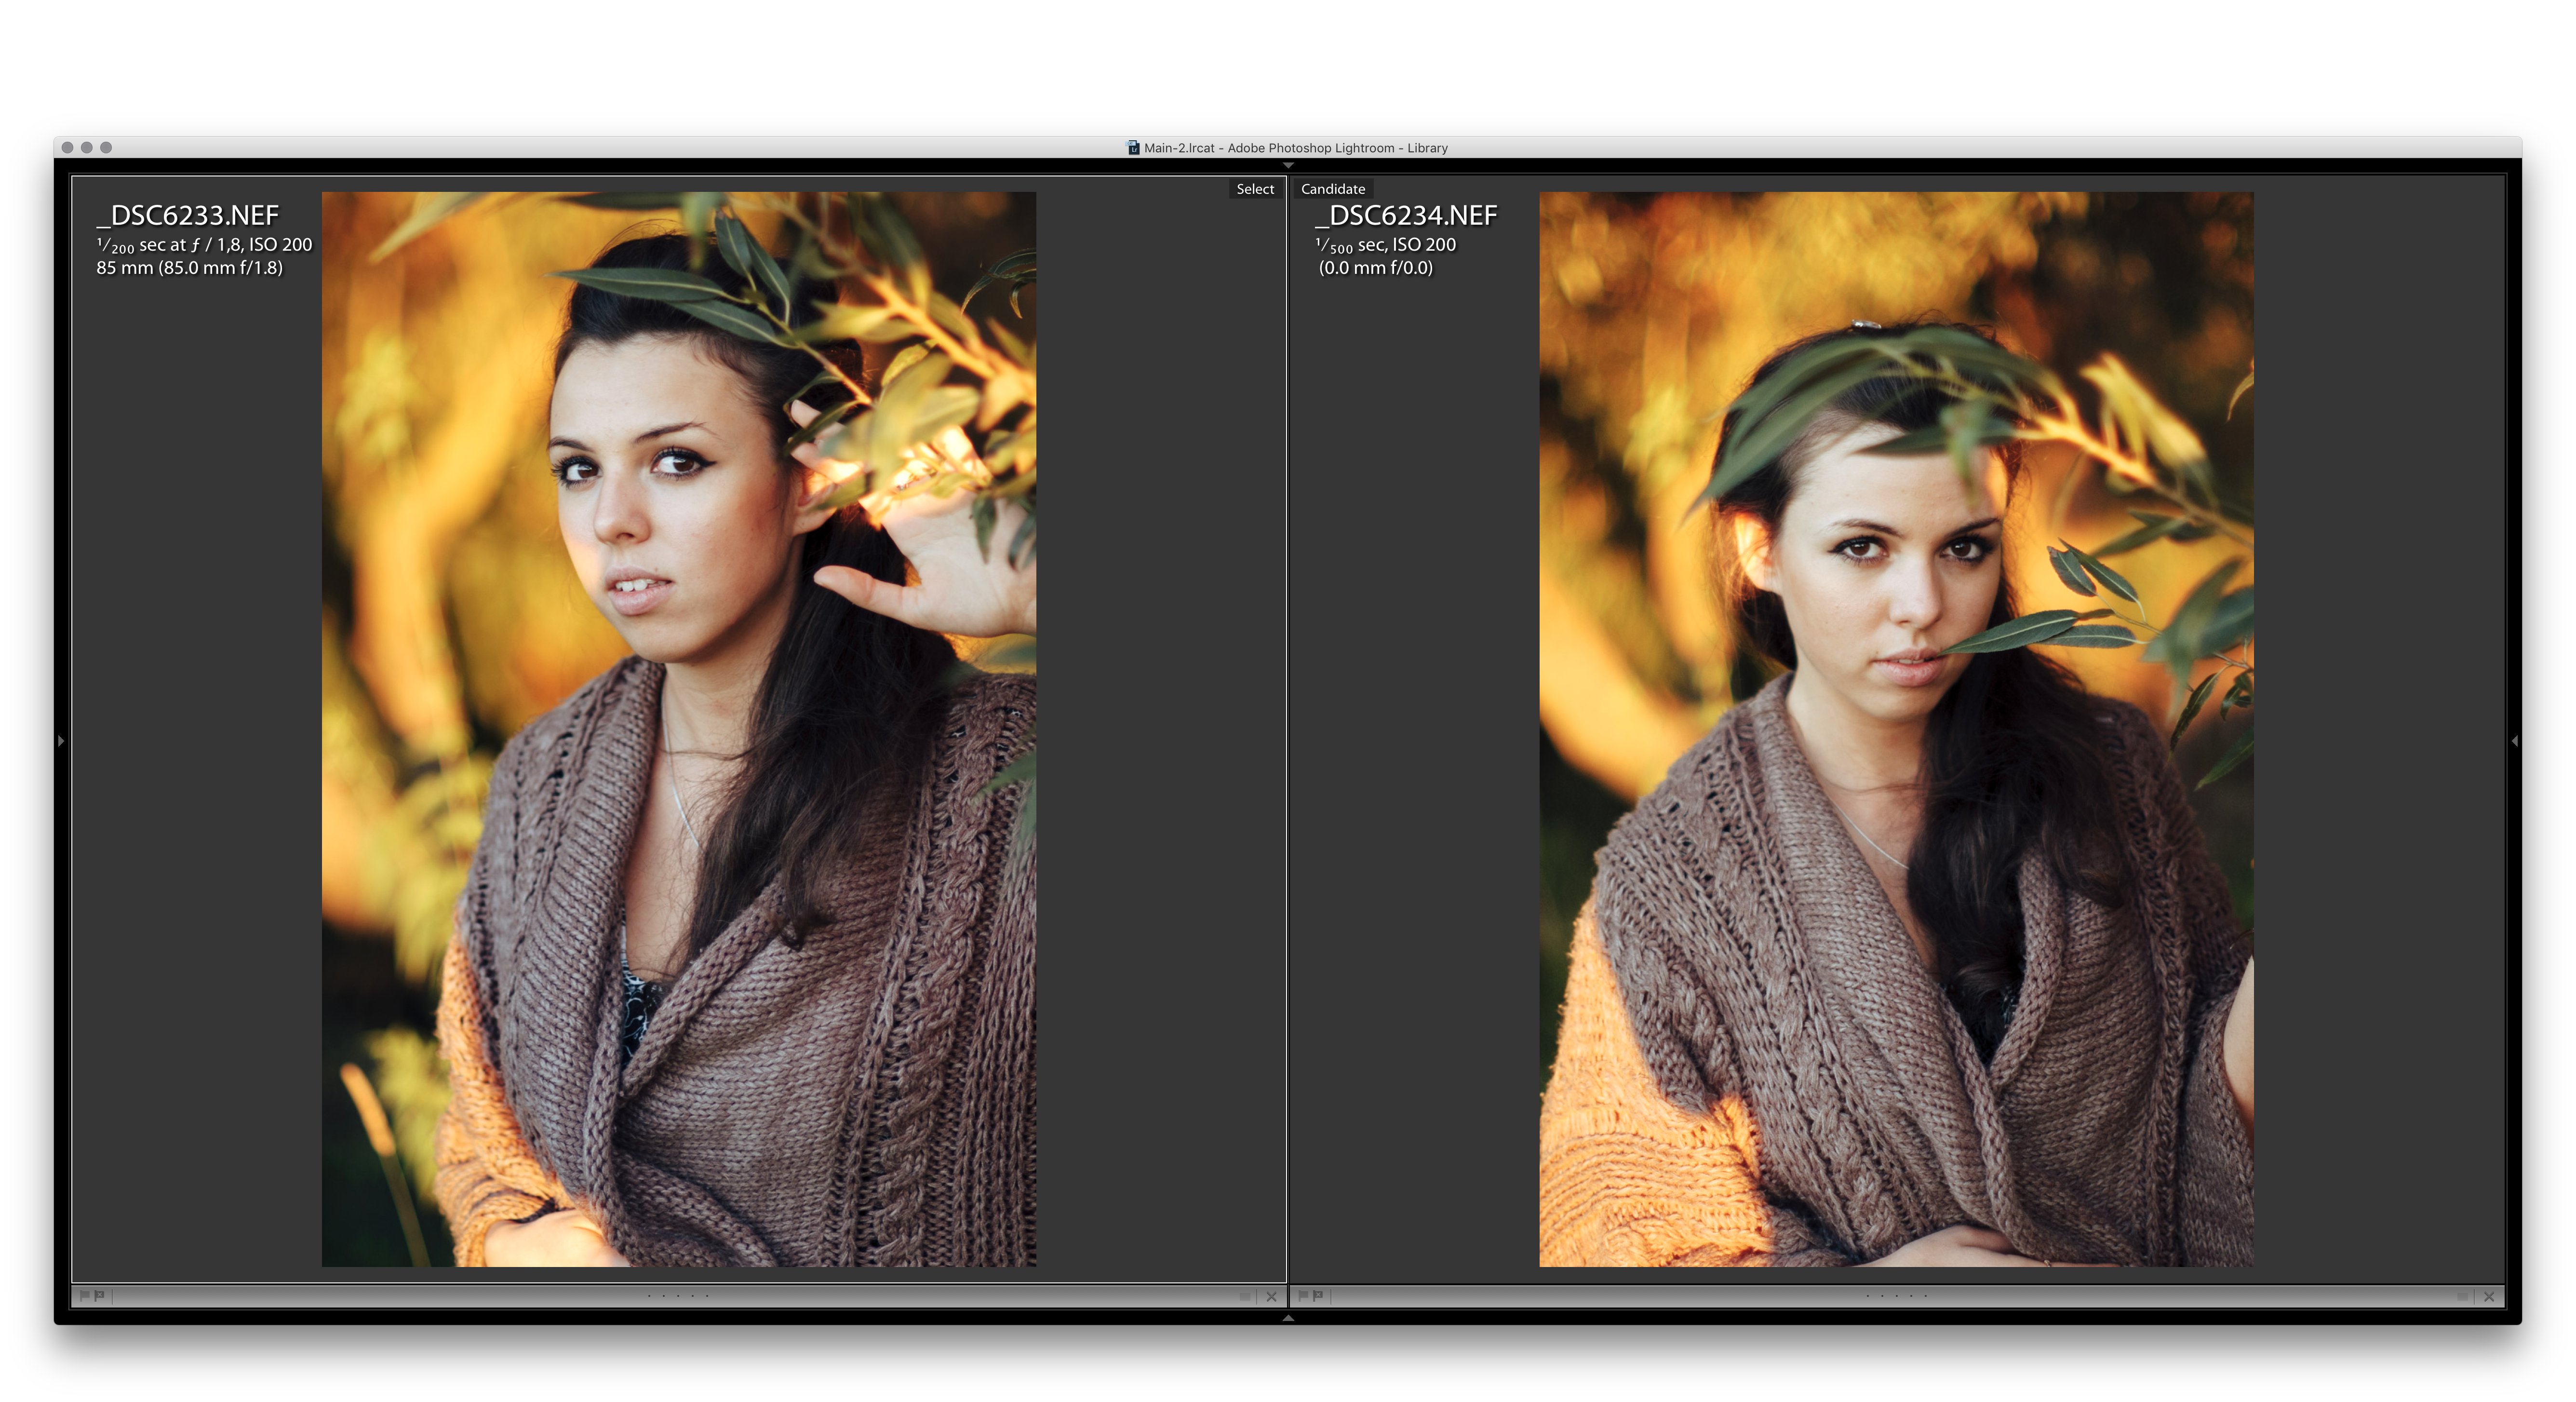Image resolution: width=2576 pixels, height=1402 pixels.
Task: Click the Candidate label badge
Action: pos(1332,189)
